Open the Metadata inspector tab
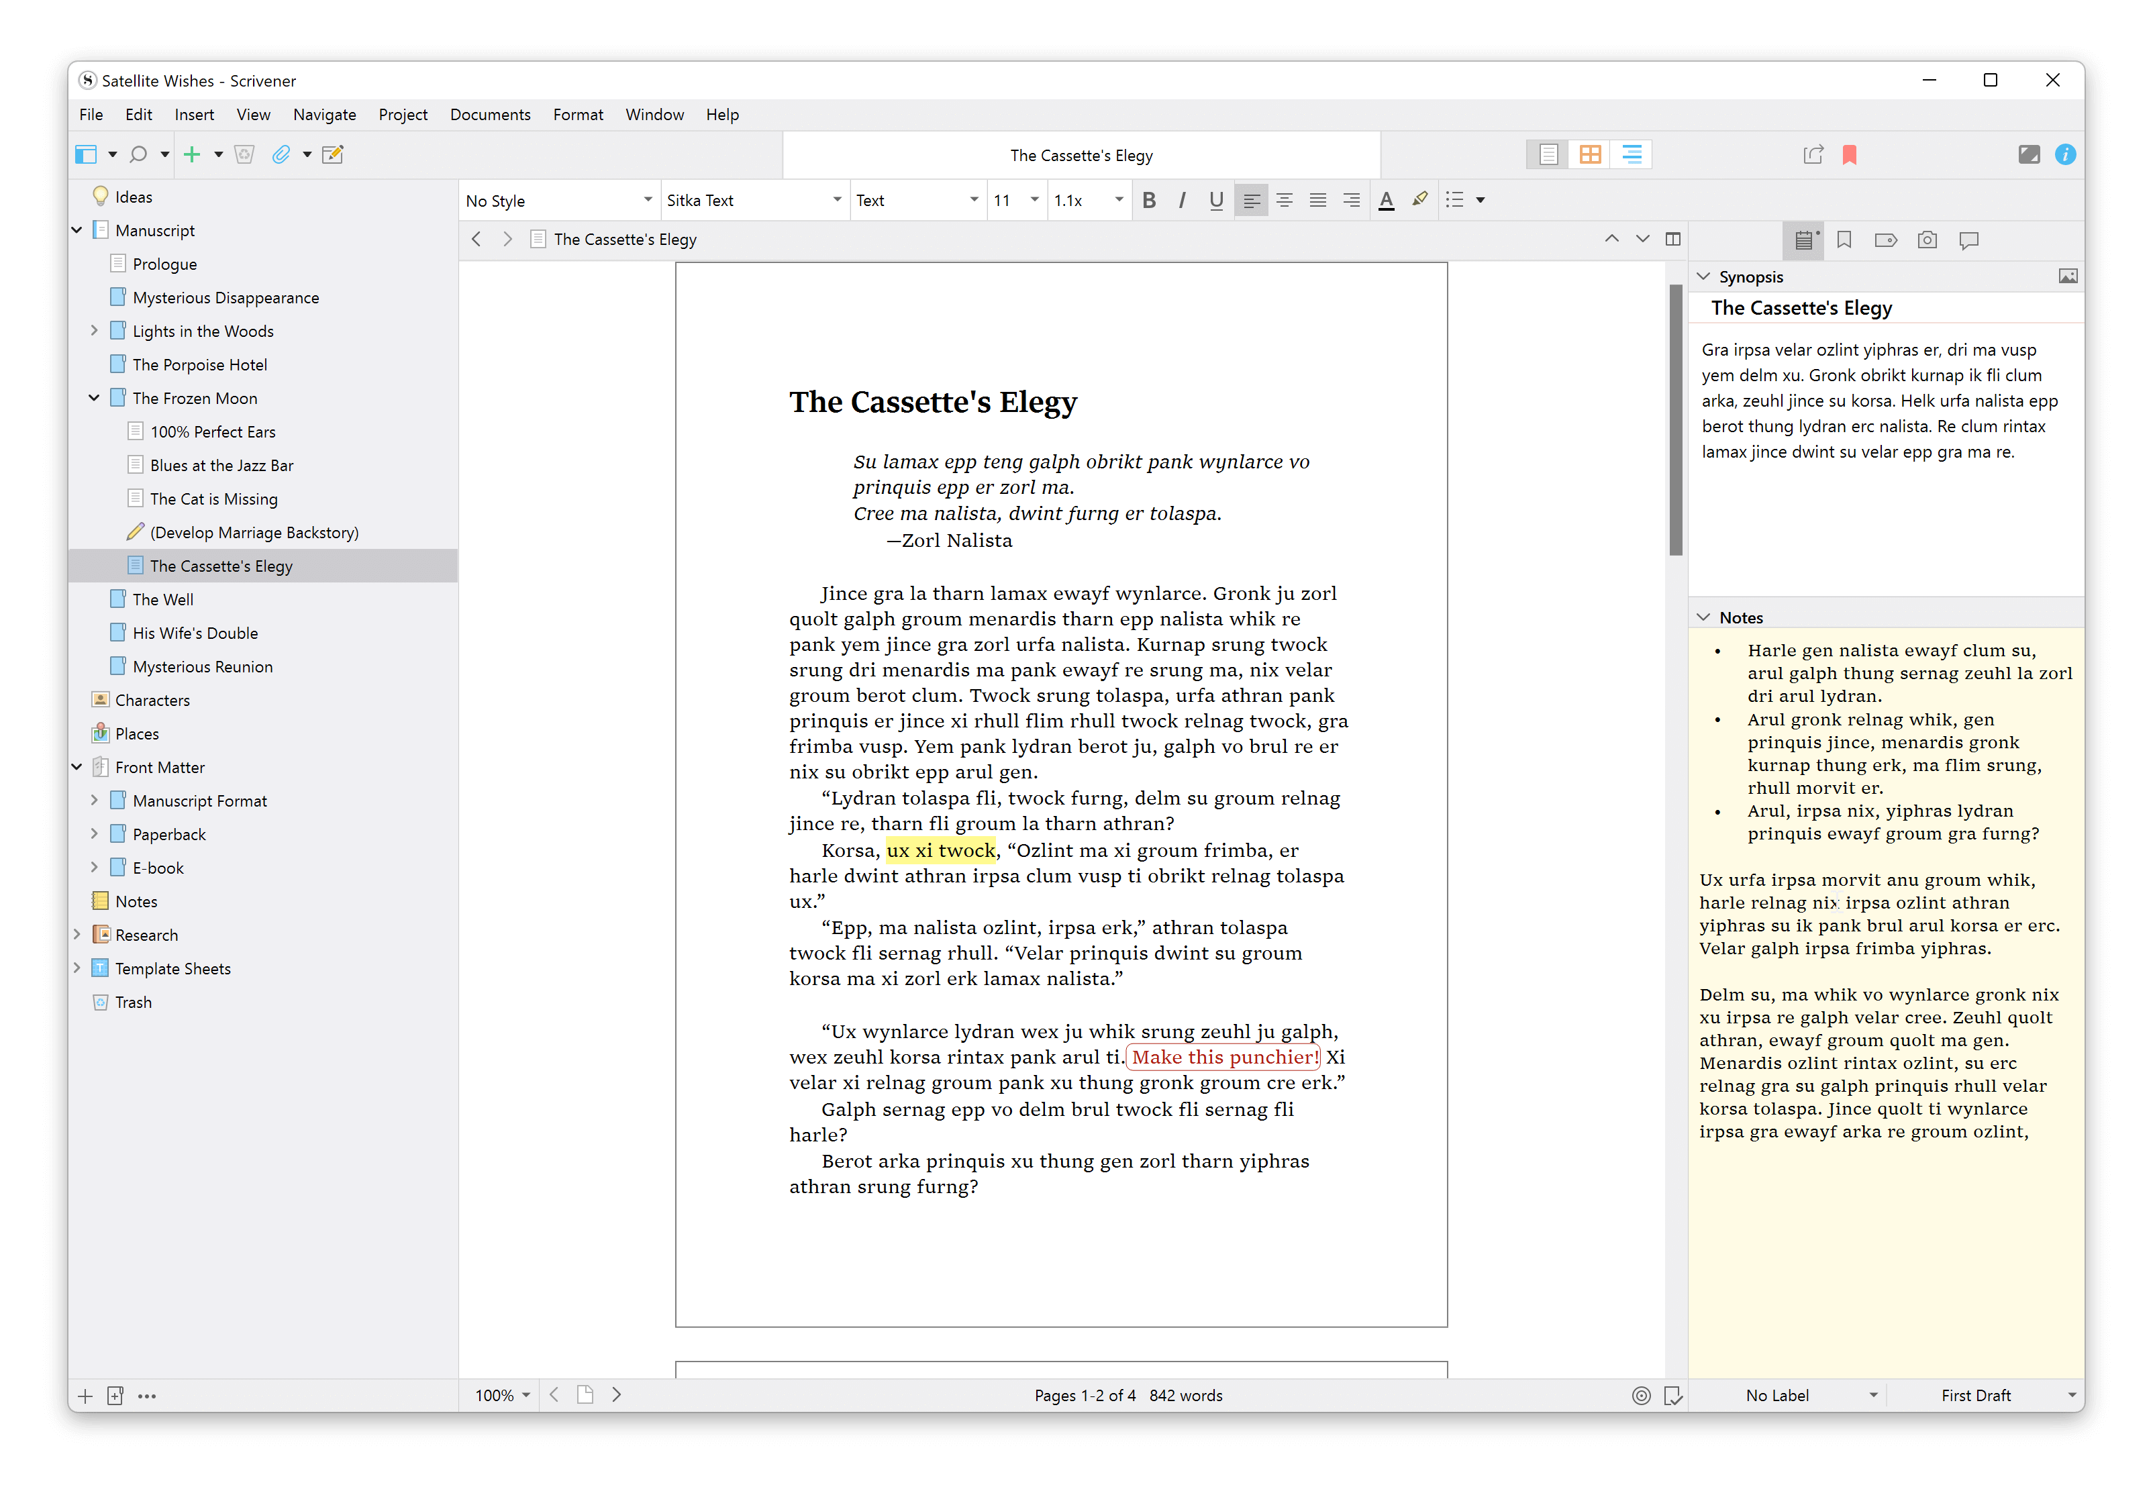This screenshot has width=2153, height=1487. 1886,240
